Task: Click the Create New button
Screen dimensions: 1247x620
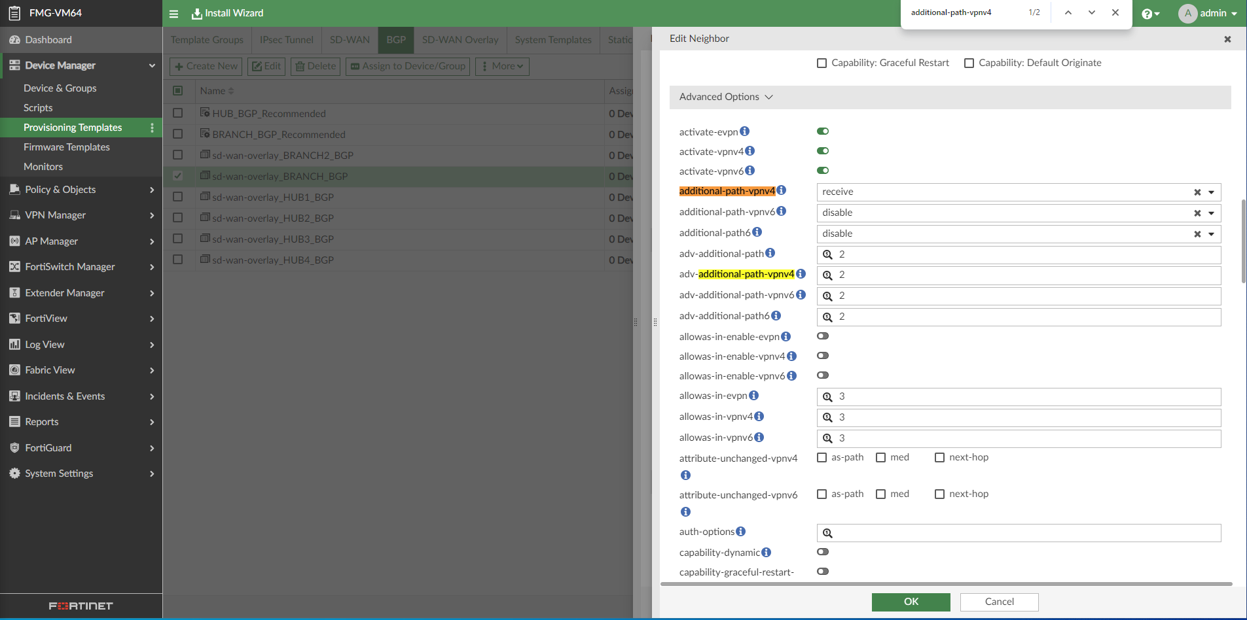Action: point(206,66)
